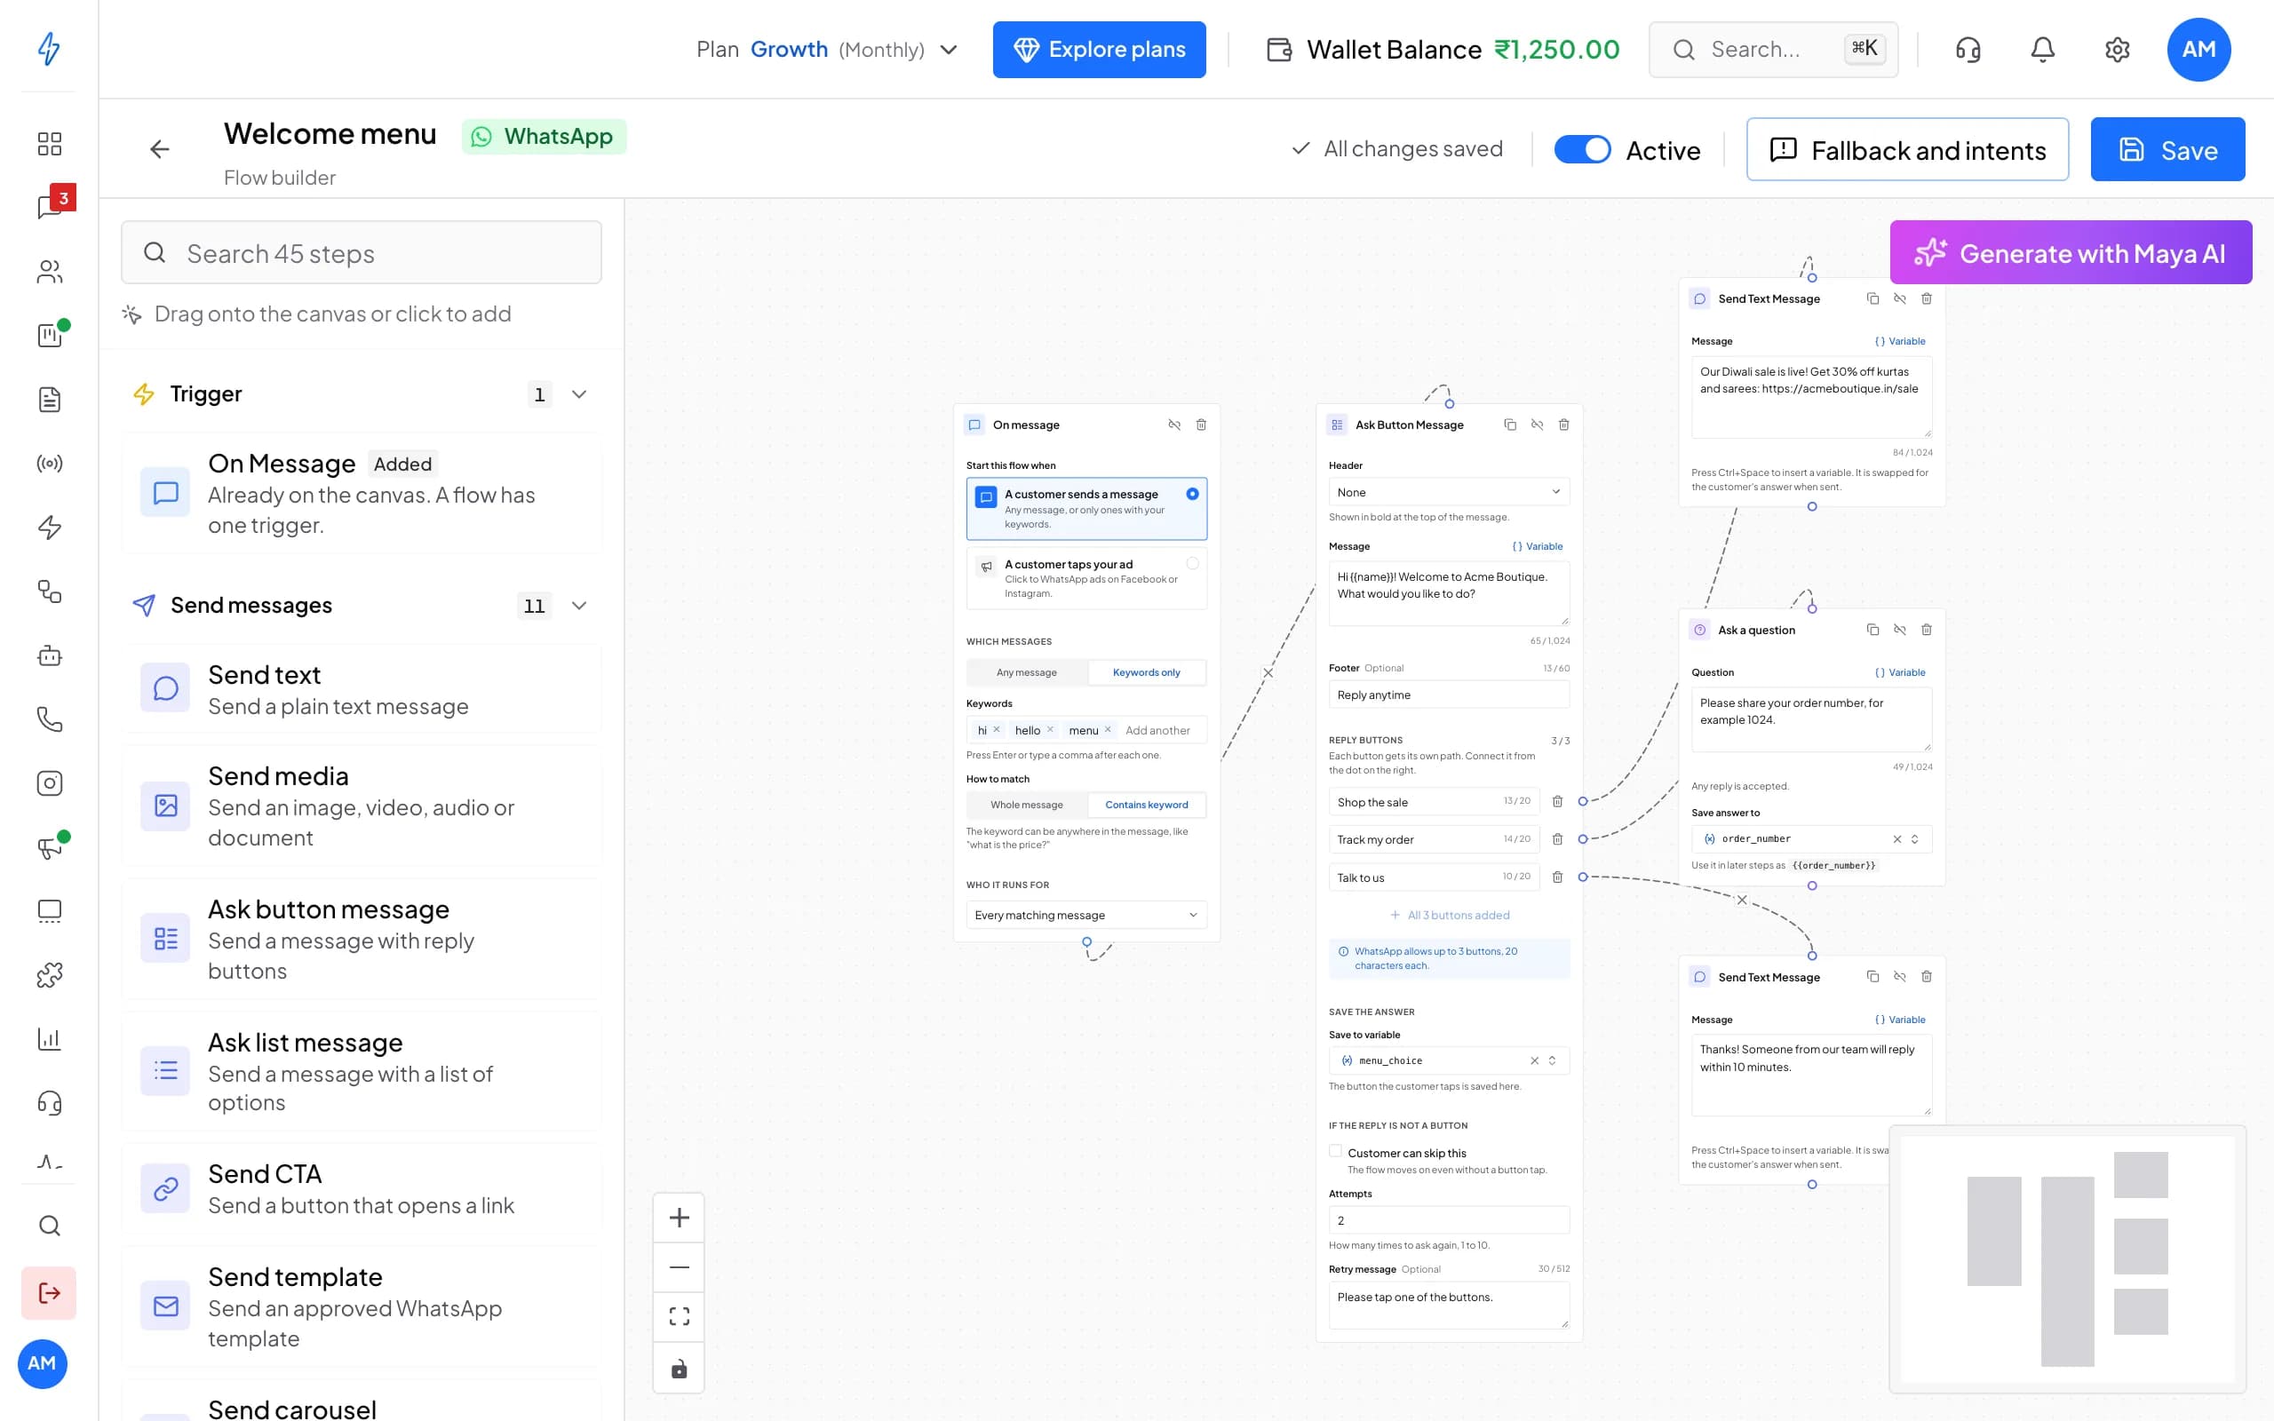Choose 'Whole message' match mode
The height and width of the screenshot is (1421, 2274).
[x=1027, y=806]
